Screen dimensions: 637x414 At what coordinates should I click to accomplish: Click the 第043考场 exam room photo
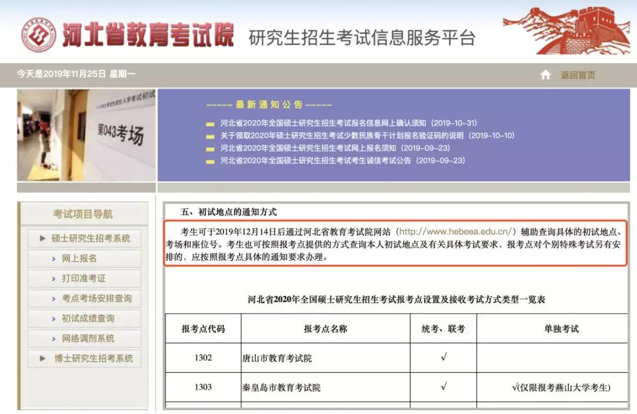pos(86,135)
